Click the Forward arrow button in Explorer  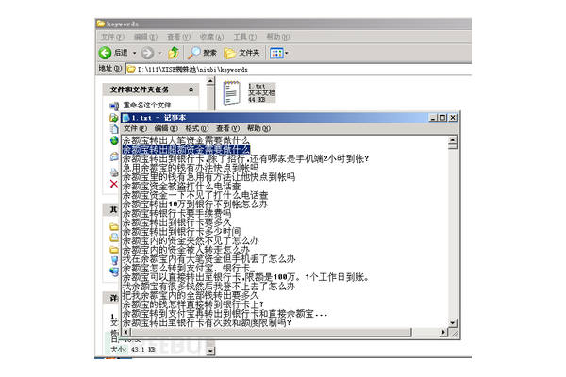coord(148,53)
